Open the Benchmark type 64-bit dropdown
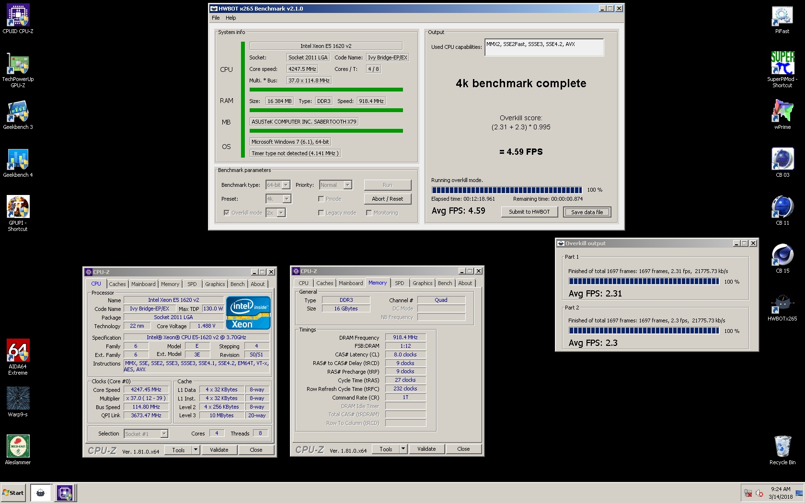The image size is (805, 503). (278, 185)
